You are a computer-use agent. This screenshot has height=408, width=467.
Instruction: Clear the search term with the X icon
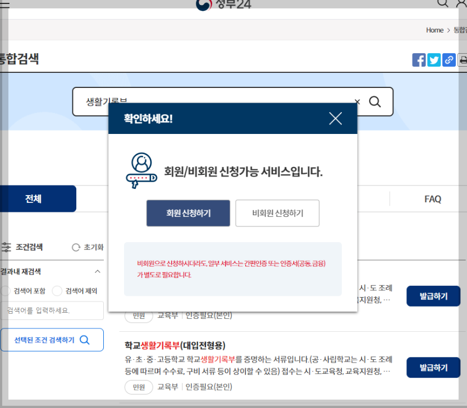point(357,101)
